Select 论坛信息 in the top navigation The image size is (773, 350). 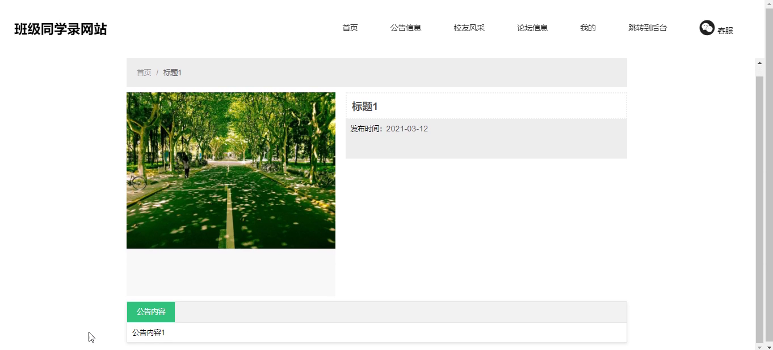(532, 28)
